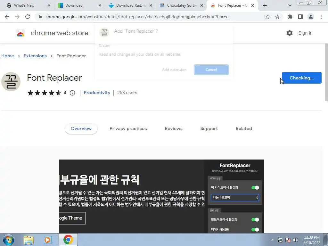This screenshot has width=328, height=246.
Task: Open Chrome's three-dot menu
Action: coord(321,17)
